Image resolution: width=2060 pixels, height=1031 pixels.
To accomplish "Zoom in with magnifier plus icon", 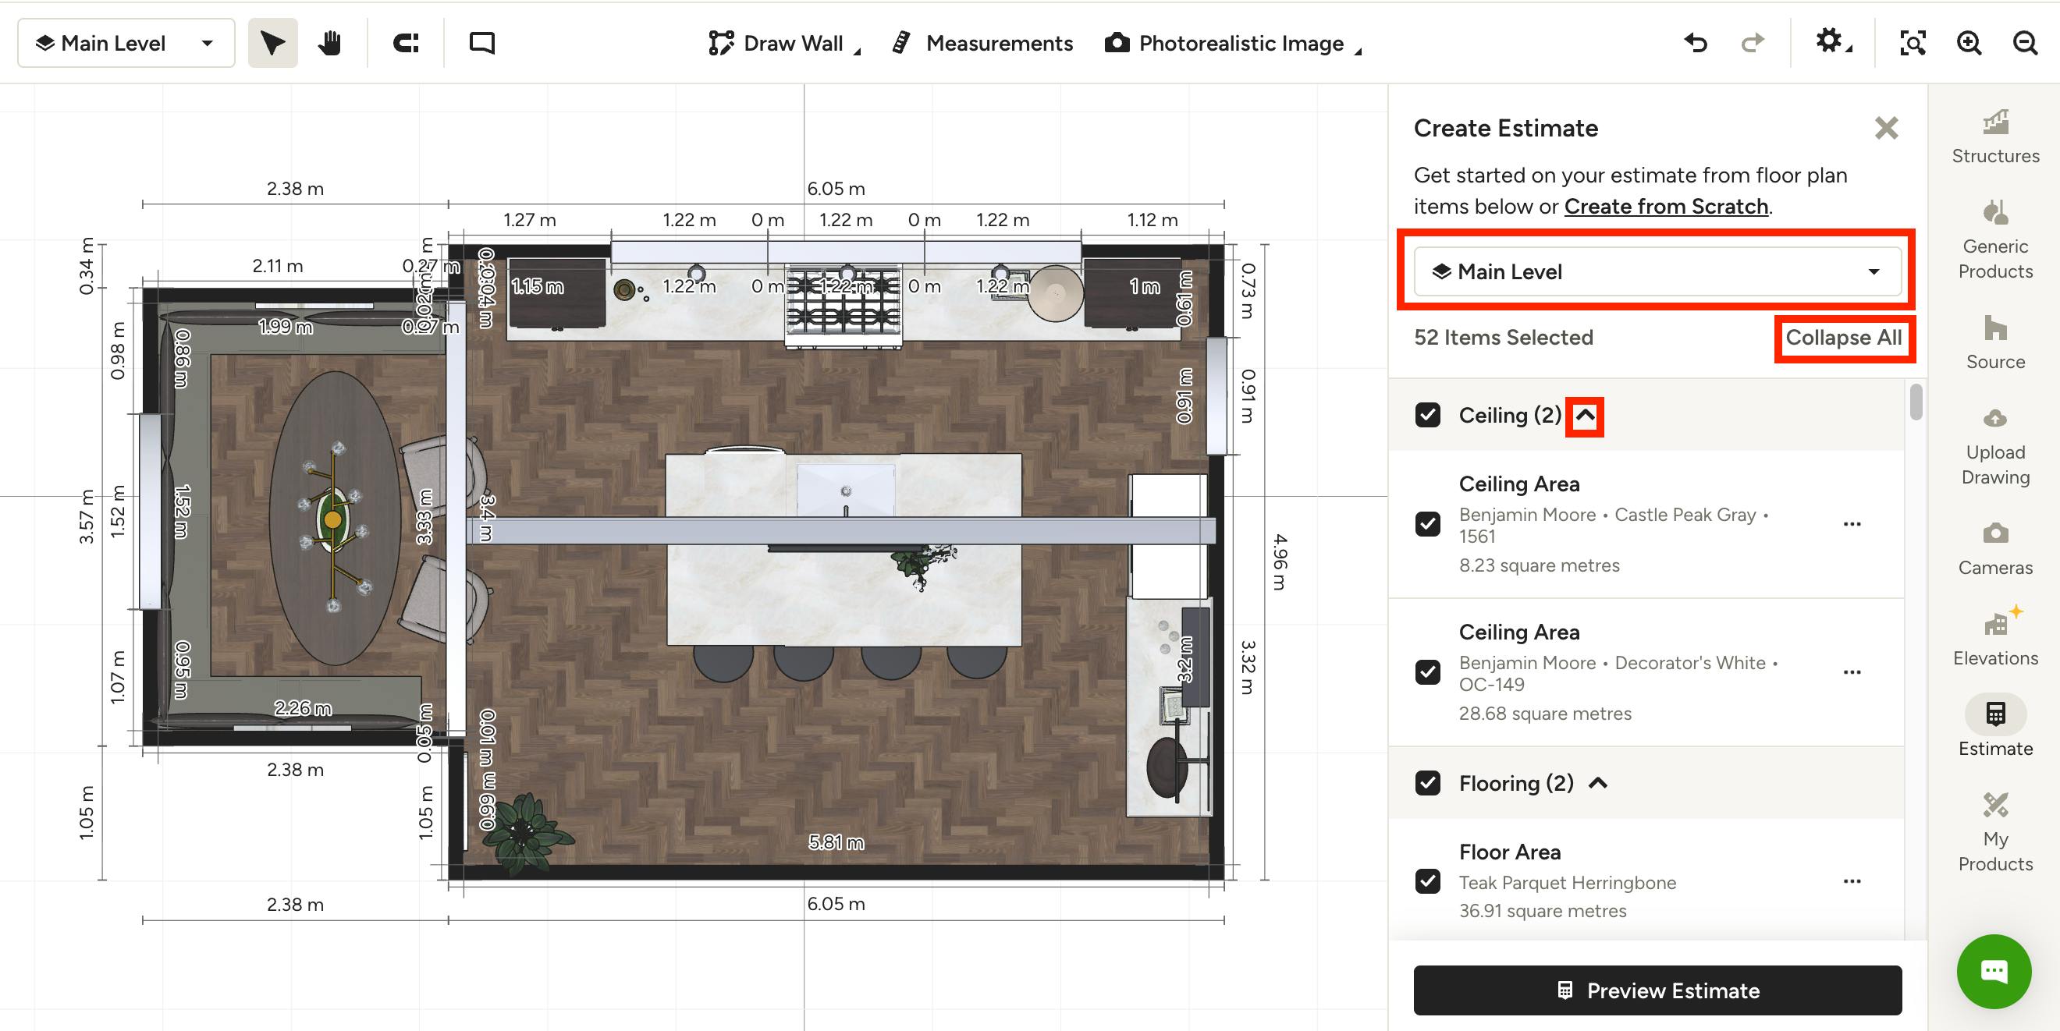I will pos(1969,43).
